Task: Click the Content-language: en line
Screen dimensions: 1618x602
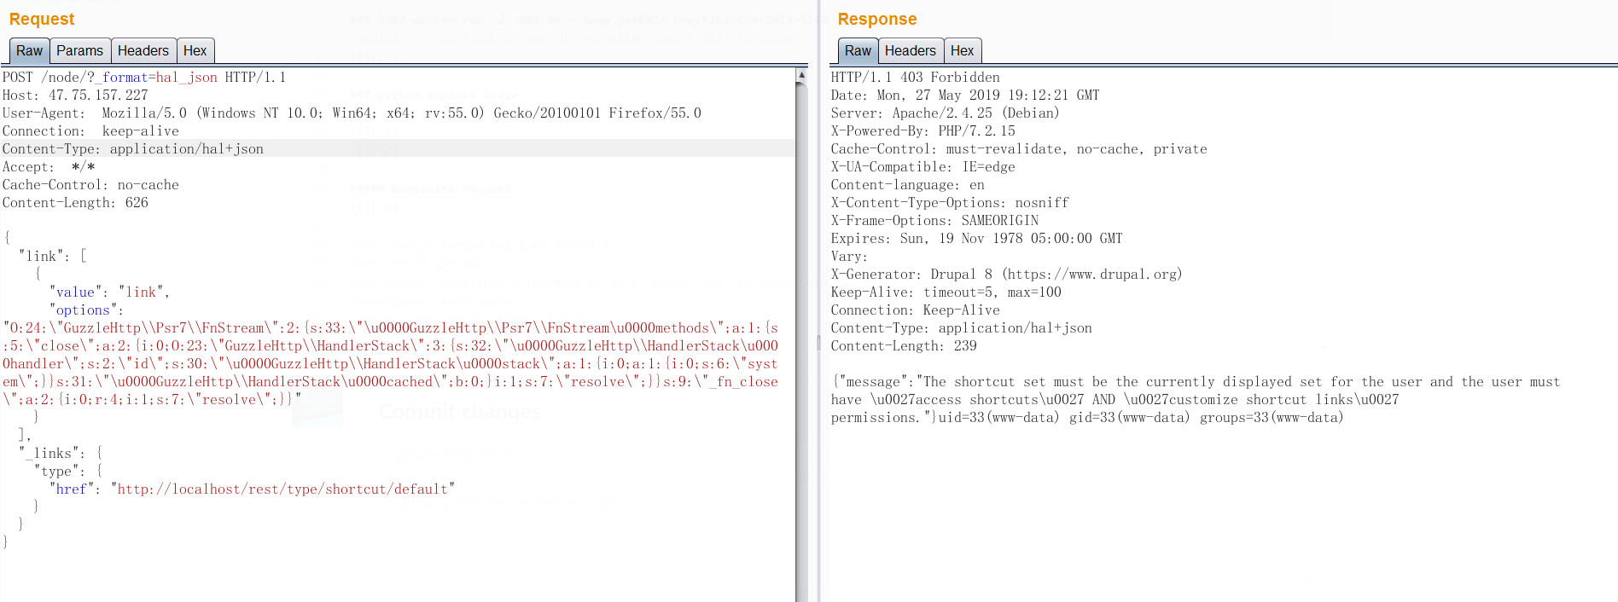Action: click(x=908, y=185)
